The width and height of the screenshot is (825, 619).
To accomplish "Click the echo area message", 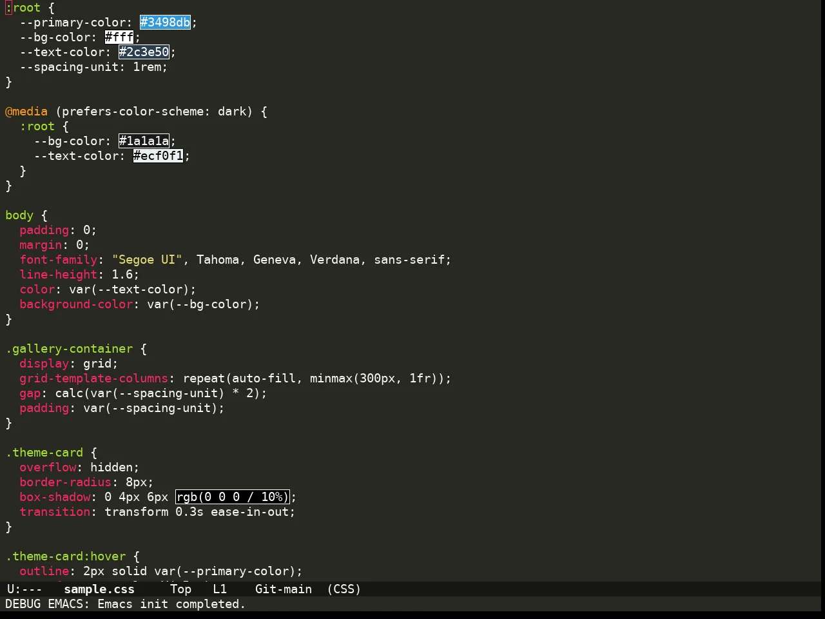I will [x=126, y=604].
